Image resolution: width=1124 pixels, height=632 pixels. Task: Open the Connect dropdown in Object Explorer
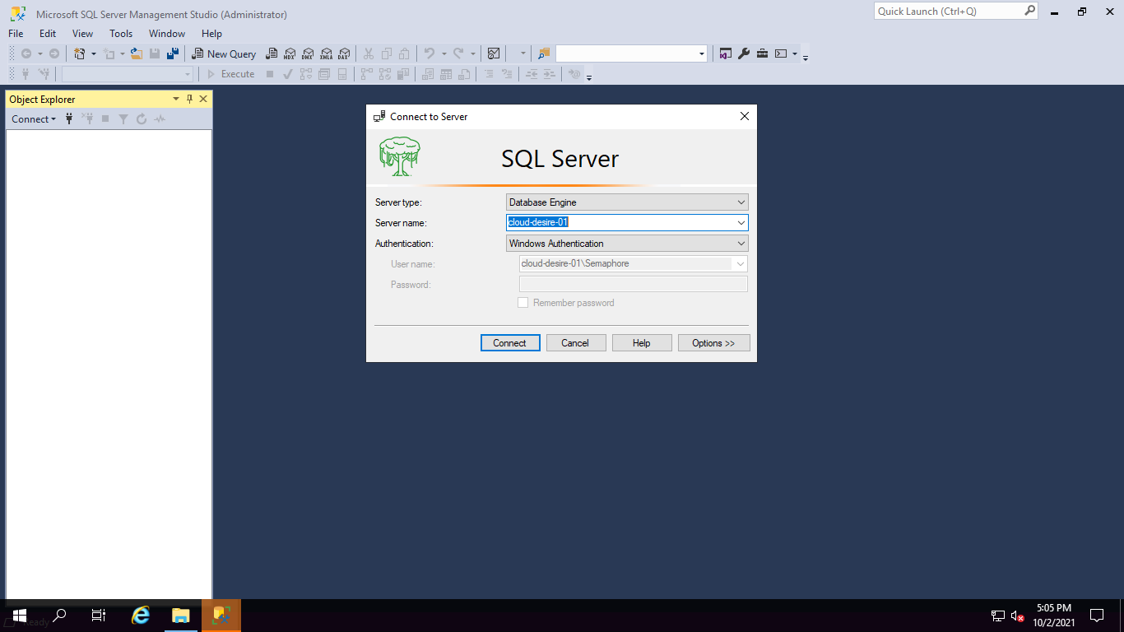pyautogui.click(x=34, y=119)
